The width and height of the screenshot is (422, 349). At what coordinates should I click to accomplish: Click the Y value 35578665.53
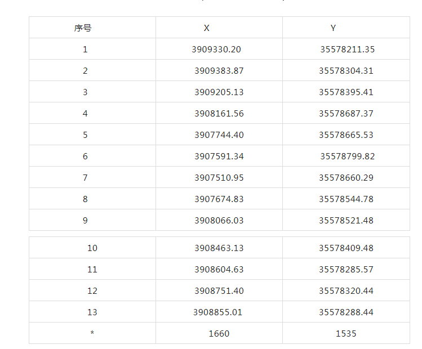click(346, 135)
